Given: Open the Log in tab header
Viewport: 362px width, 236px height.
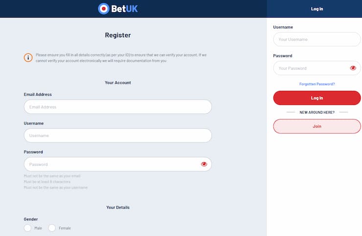Looking at the screenshot, I should click(317, 9).
